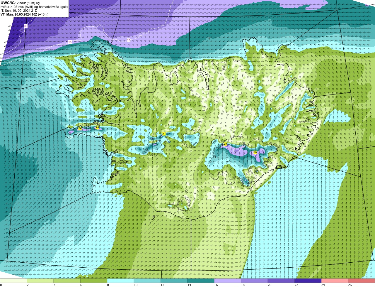Screen dimensions: 375x287
Task: Pick the 10–12 m/s aqua legend swatch
Action: coord(147,281)
